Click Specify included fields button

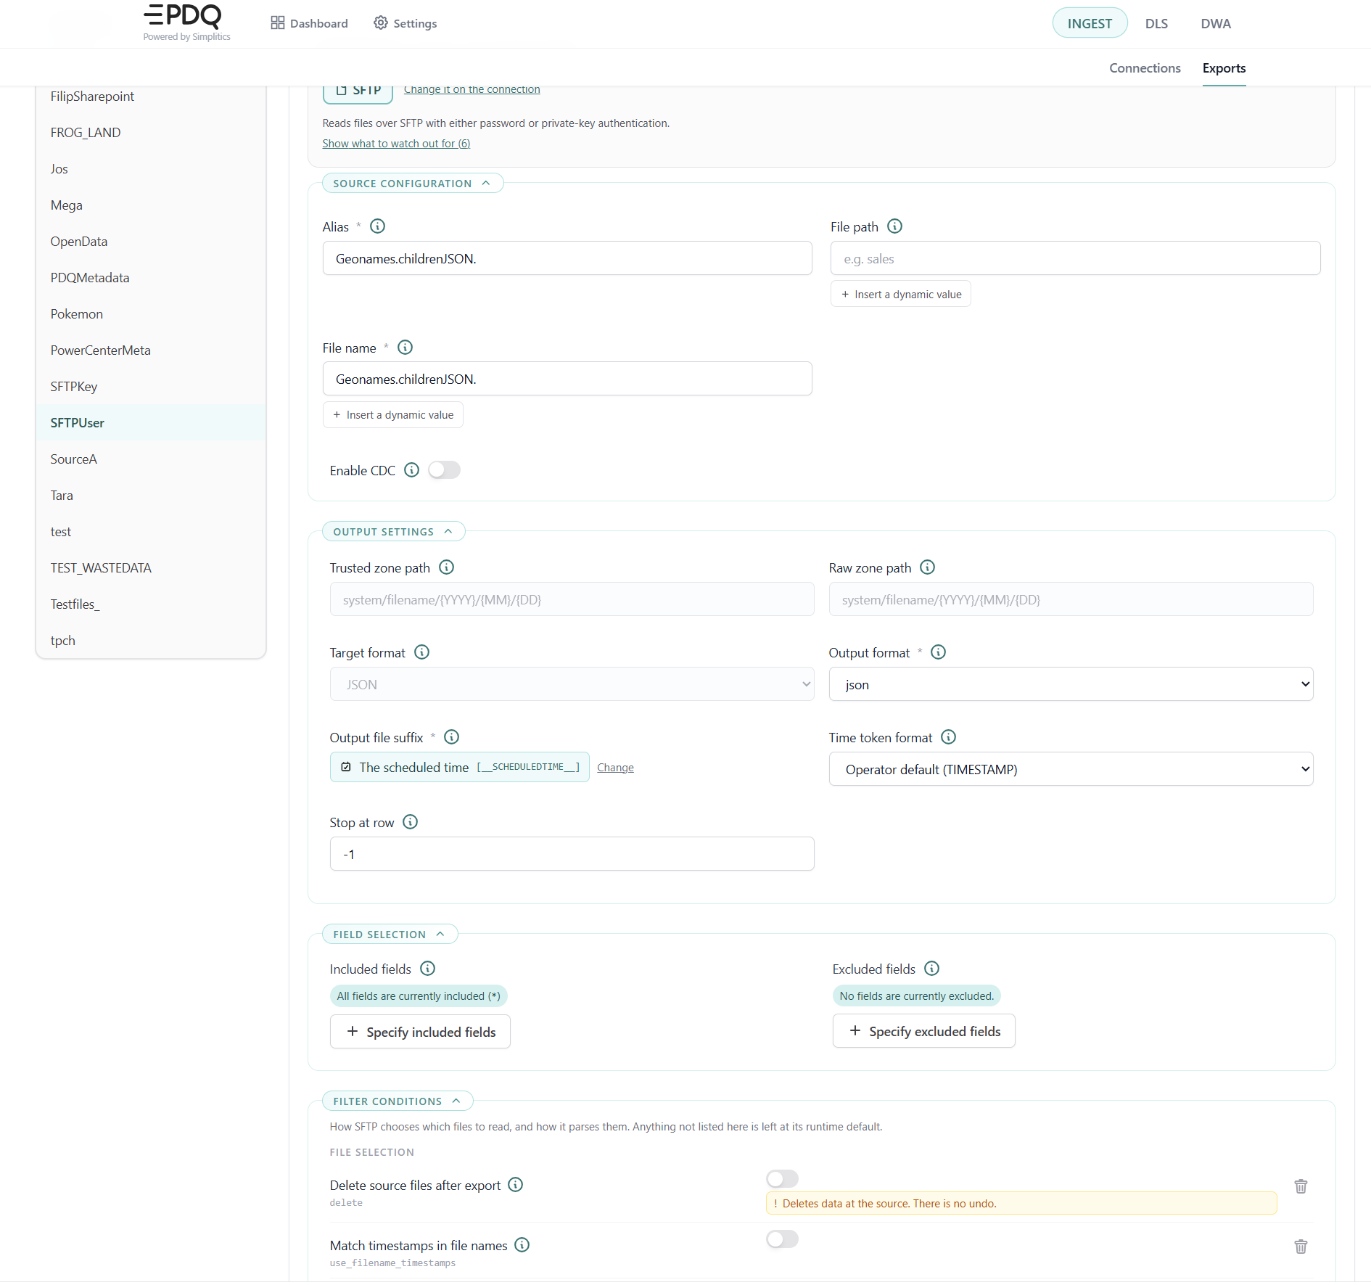point(420,1032)
